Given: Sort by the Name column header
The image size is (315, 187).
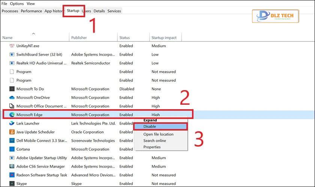Looking at the screenshot, I should pos(7,38).
